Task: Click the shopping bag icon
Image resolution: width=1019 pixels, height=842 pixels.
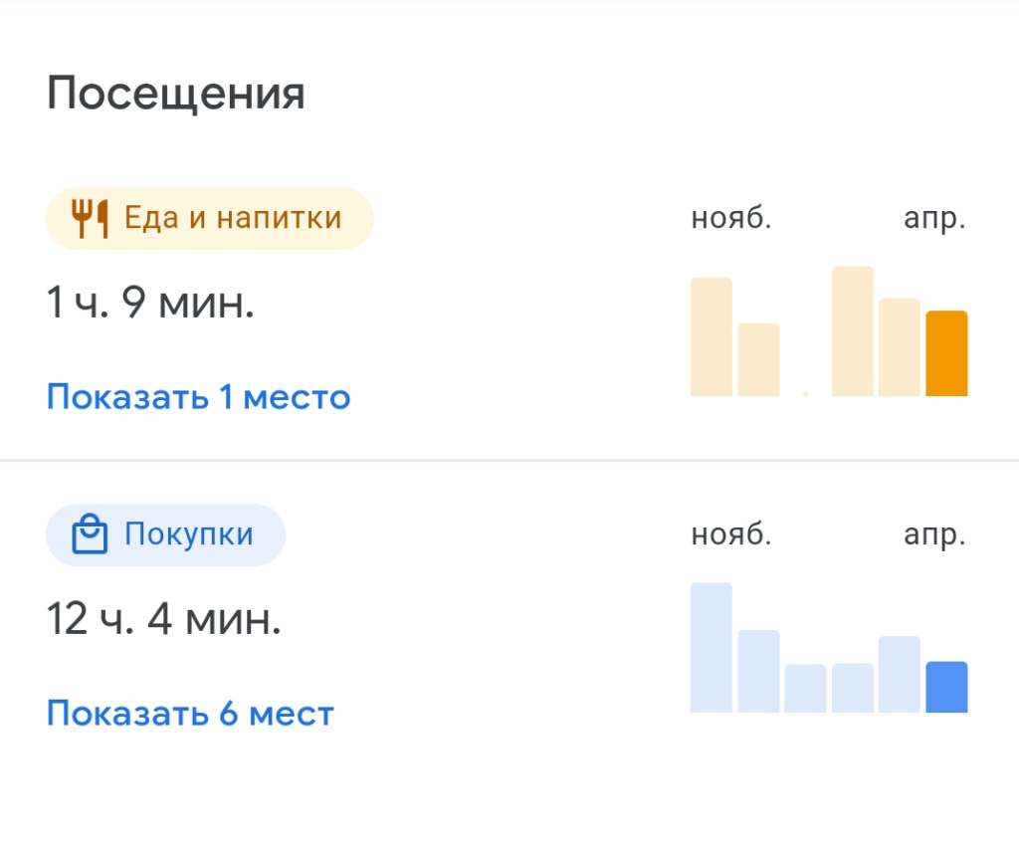Action: click(x=89, y=533)
